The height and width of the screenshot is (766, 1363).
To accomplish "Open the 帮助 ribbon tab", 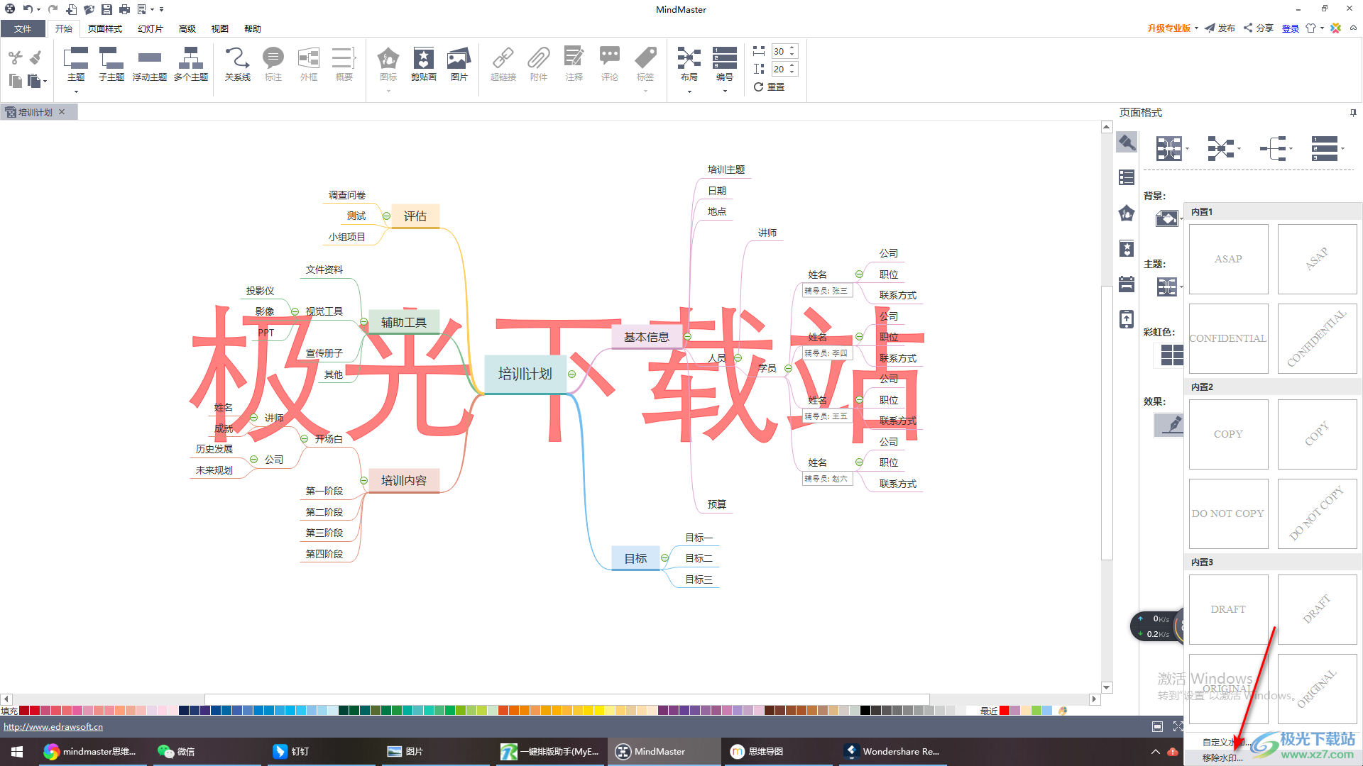I will coord(253,28).
